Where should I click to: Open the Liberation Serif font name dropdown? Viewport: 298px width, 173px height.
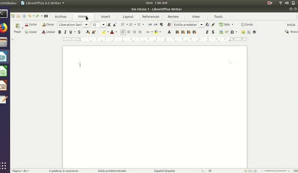tap(86, 25)
